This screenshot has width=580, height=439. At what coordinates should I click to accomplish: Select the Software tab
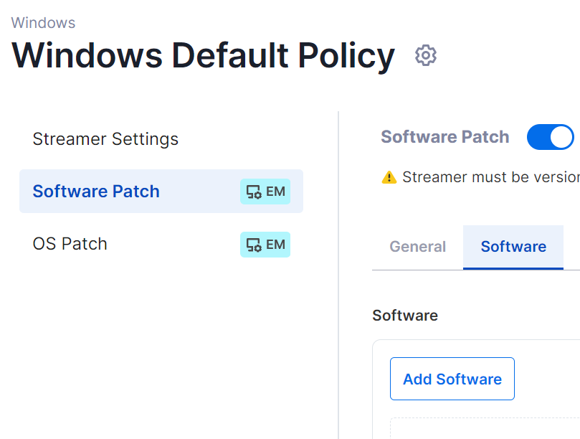[x=513, y=247]
